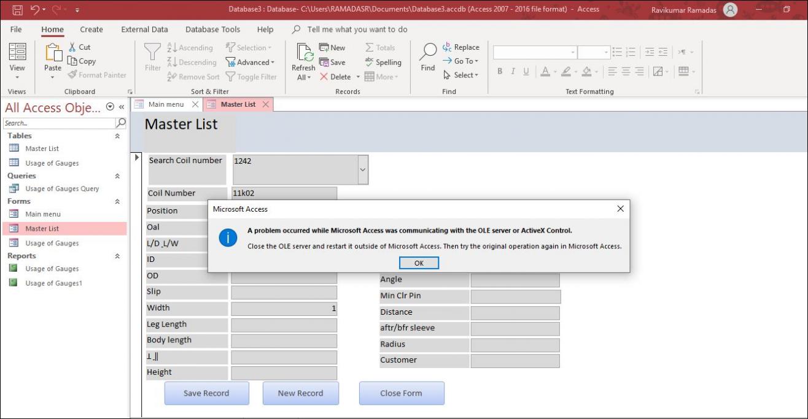Click Remove Sort
This screenshot has height=419, width=808.
click(193, 77)
